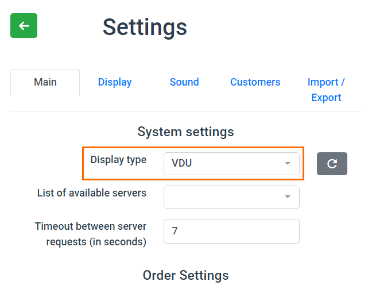Click the green back arrow button
This screenshot has height=293, width=372.
(x=24, y=26)
